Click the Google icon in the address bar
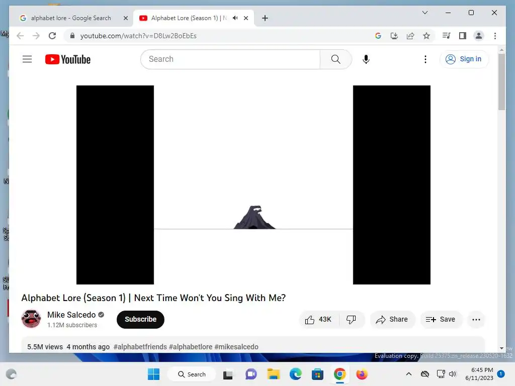Screen dimensions: 515x386 [378, 36]
